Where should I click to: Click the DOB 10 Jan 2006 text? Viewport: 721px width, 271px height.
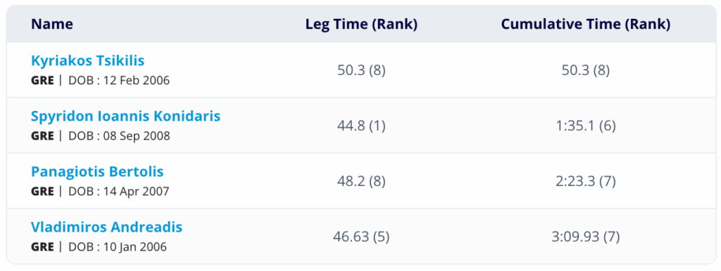pyautogui.click(x=118, y=247)
